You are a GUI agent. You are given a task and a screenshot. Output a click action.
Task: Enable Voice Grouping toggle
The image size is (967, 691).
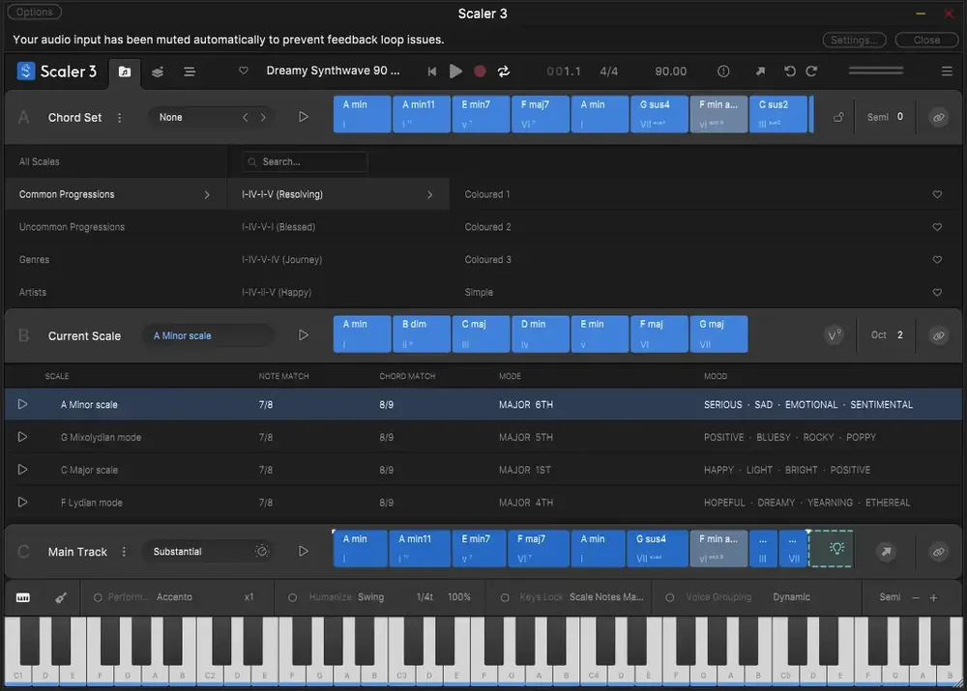(x=670, y=597)
